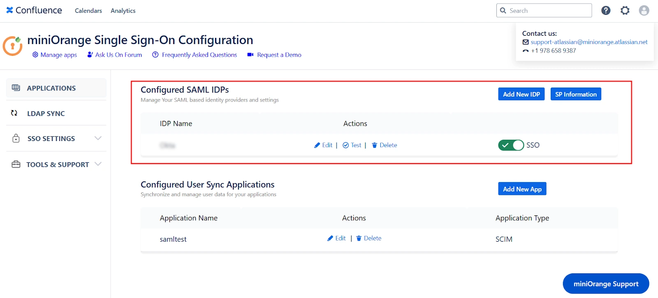
Task: Click the SSO Settings lock icon
Action: (x=16, y=138)
